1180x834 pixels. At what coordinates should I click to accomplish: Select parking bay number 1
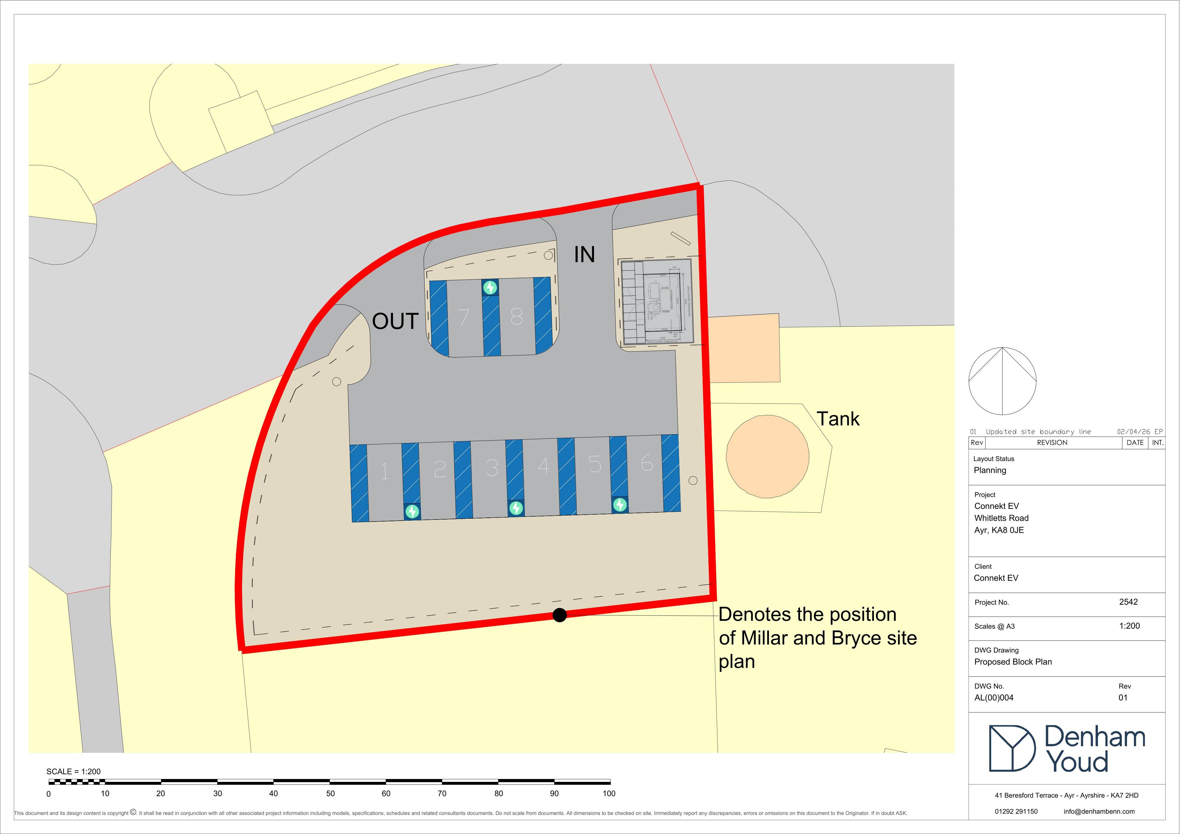(x=385, y=471)
